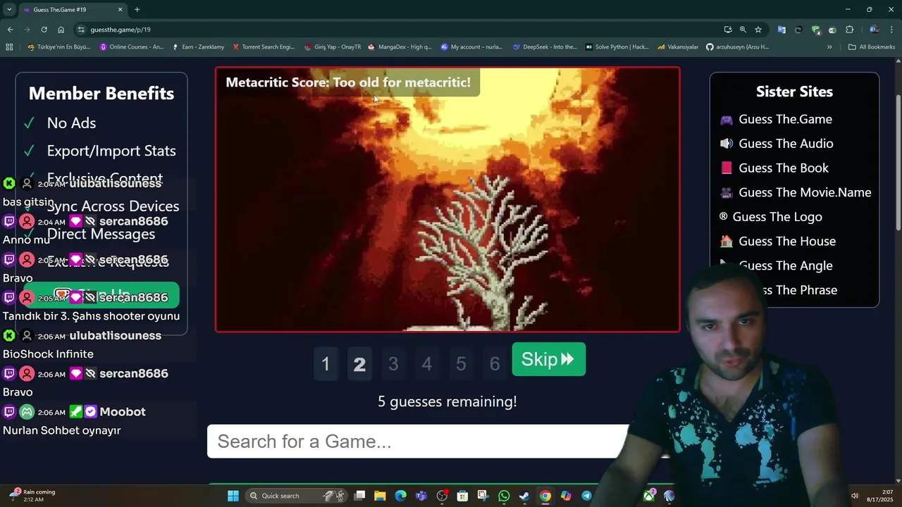
Task: Open Chrome profile avatar menu
Action: point(874,30)
